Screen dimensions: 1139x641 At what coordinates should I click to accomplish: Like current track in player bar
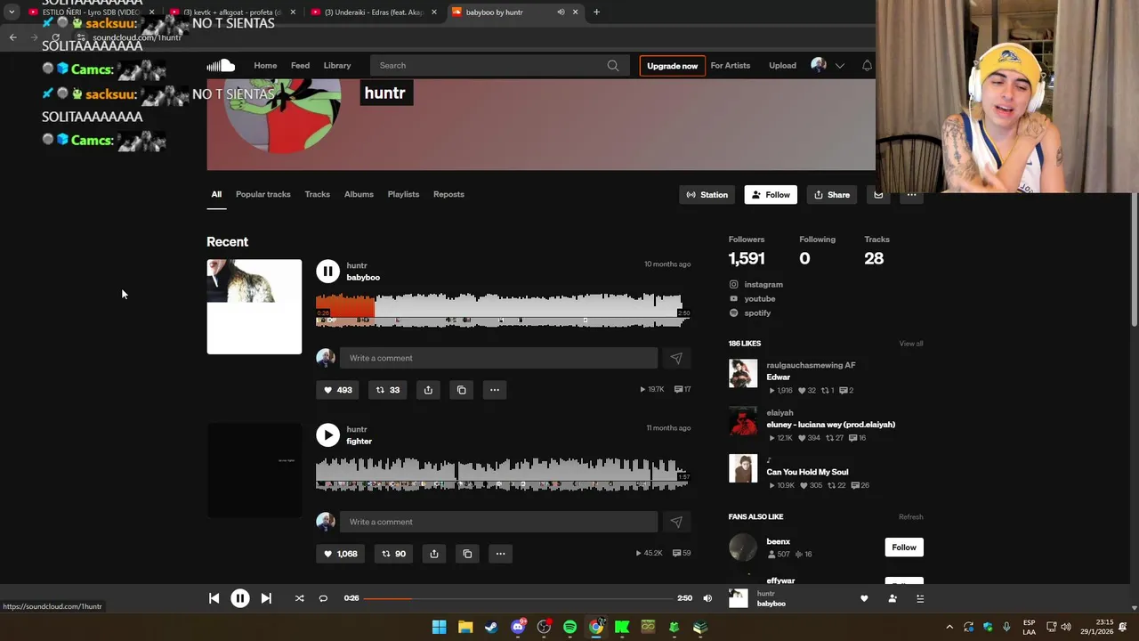[864, 598]
